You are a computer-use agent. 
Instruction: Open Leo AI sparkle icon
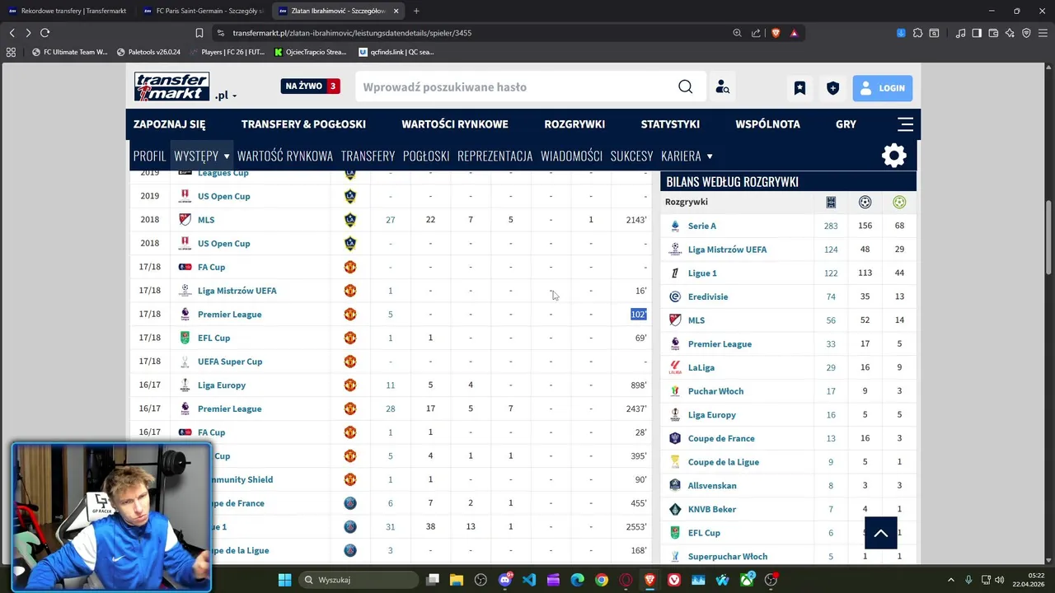(x=1010, y=33)
